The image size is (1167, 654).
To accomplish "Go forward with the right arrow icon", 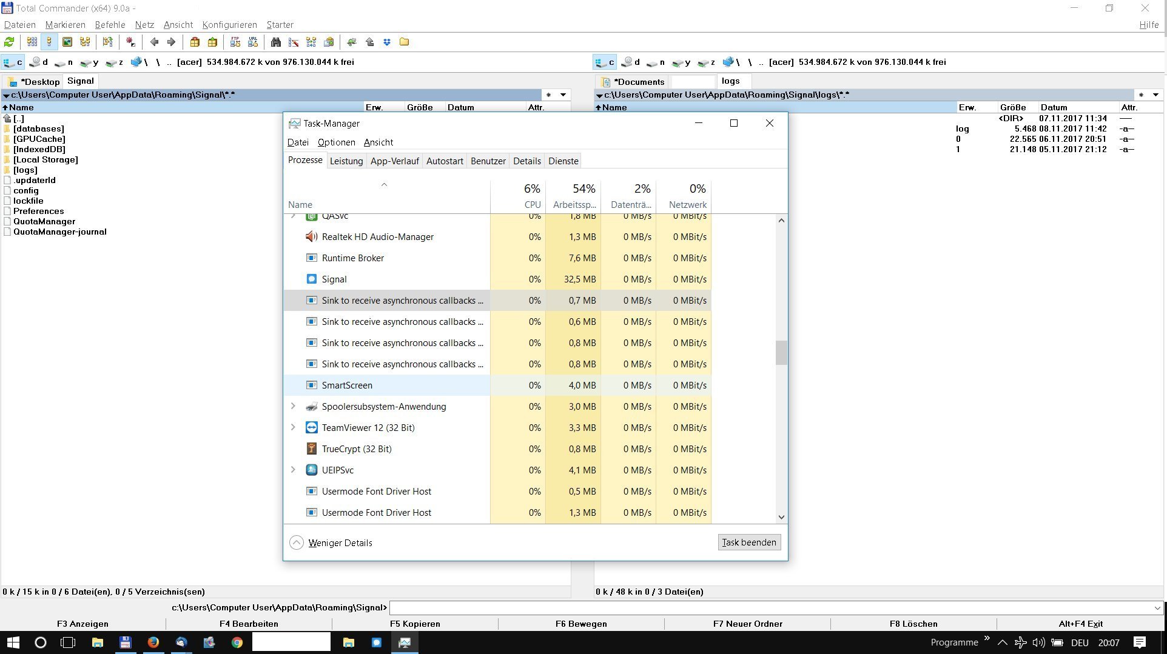I will 172,42.
